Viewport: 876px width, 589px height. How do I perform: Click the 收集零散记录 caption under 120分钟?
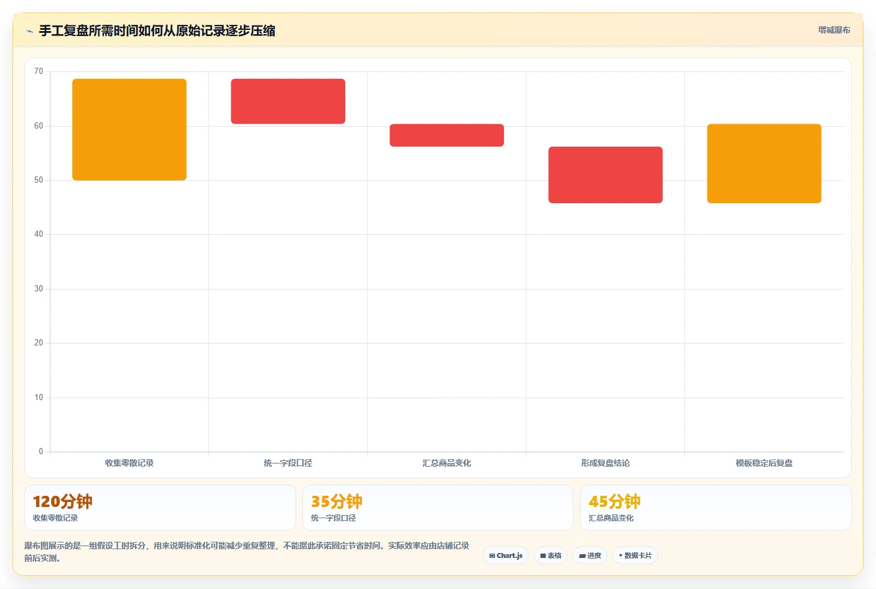55,518
